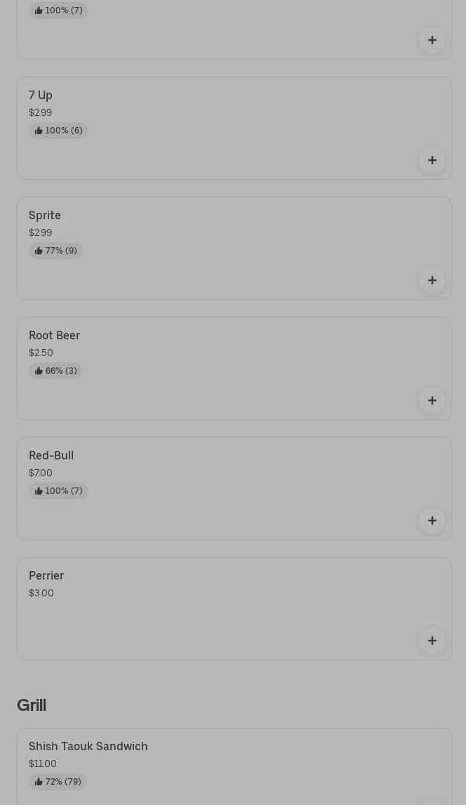Screen dimensions: 466x805
Task: Add Red-Bull using the plus icon
Action: pos(432,521)
